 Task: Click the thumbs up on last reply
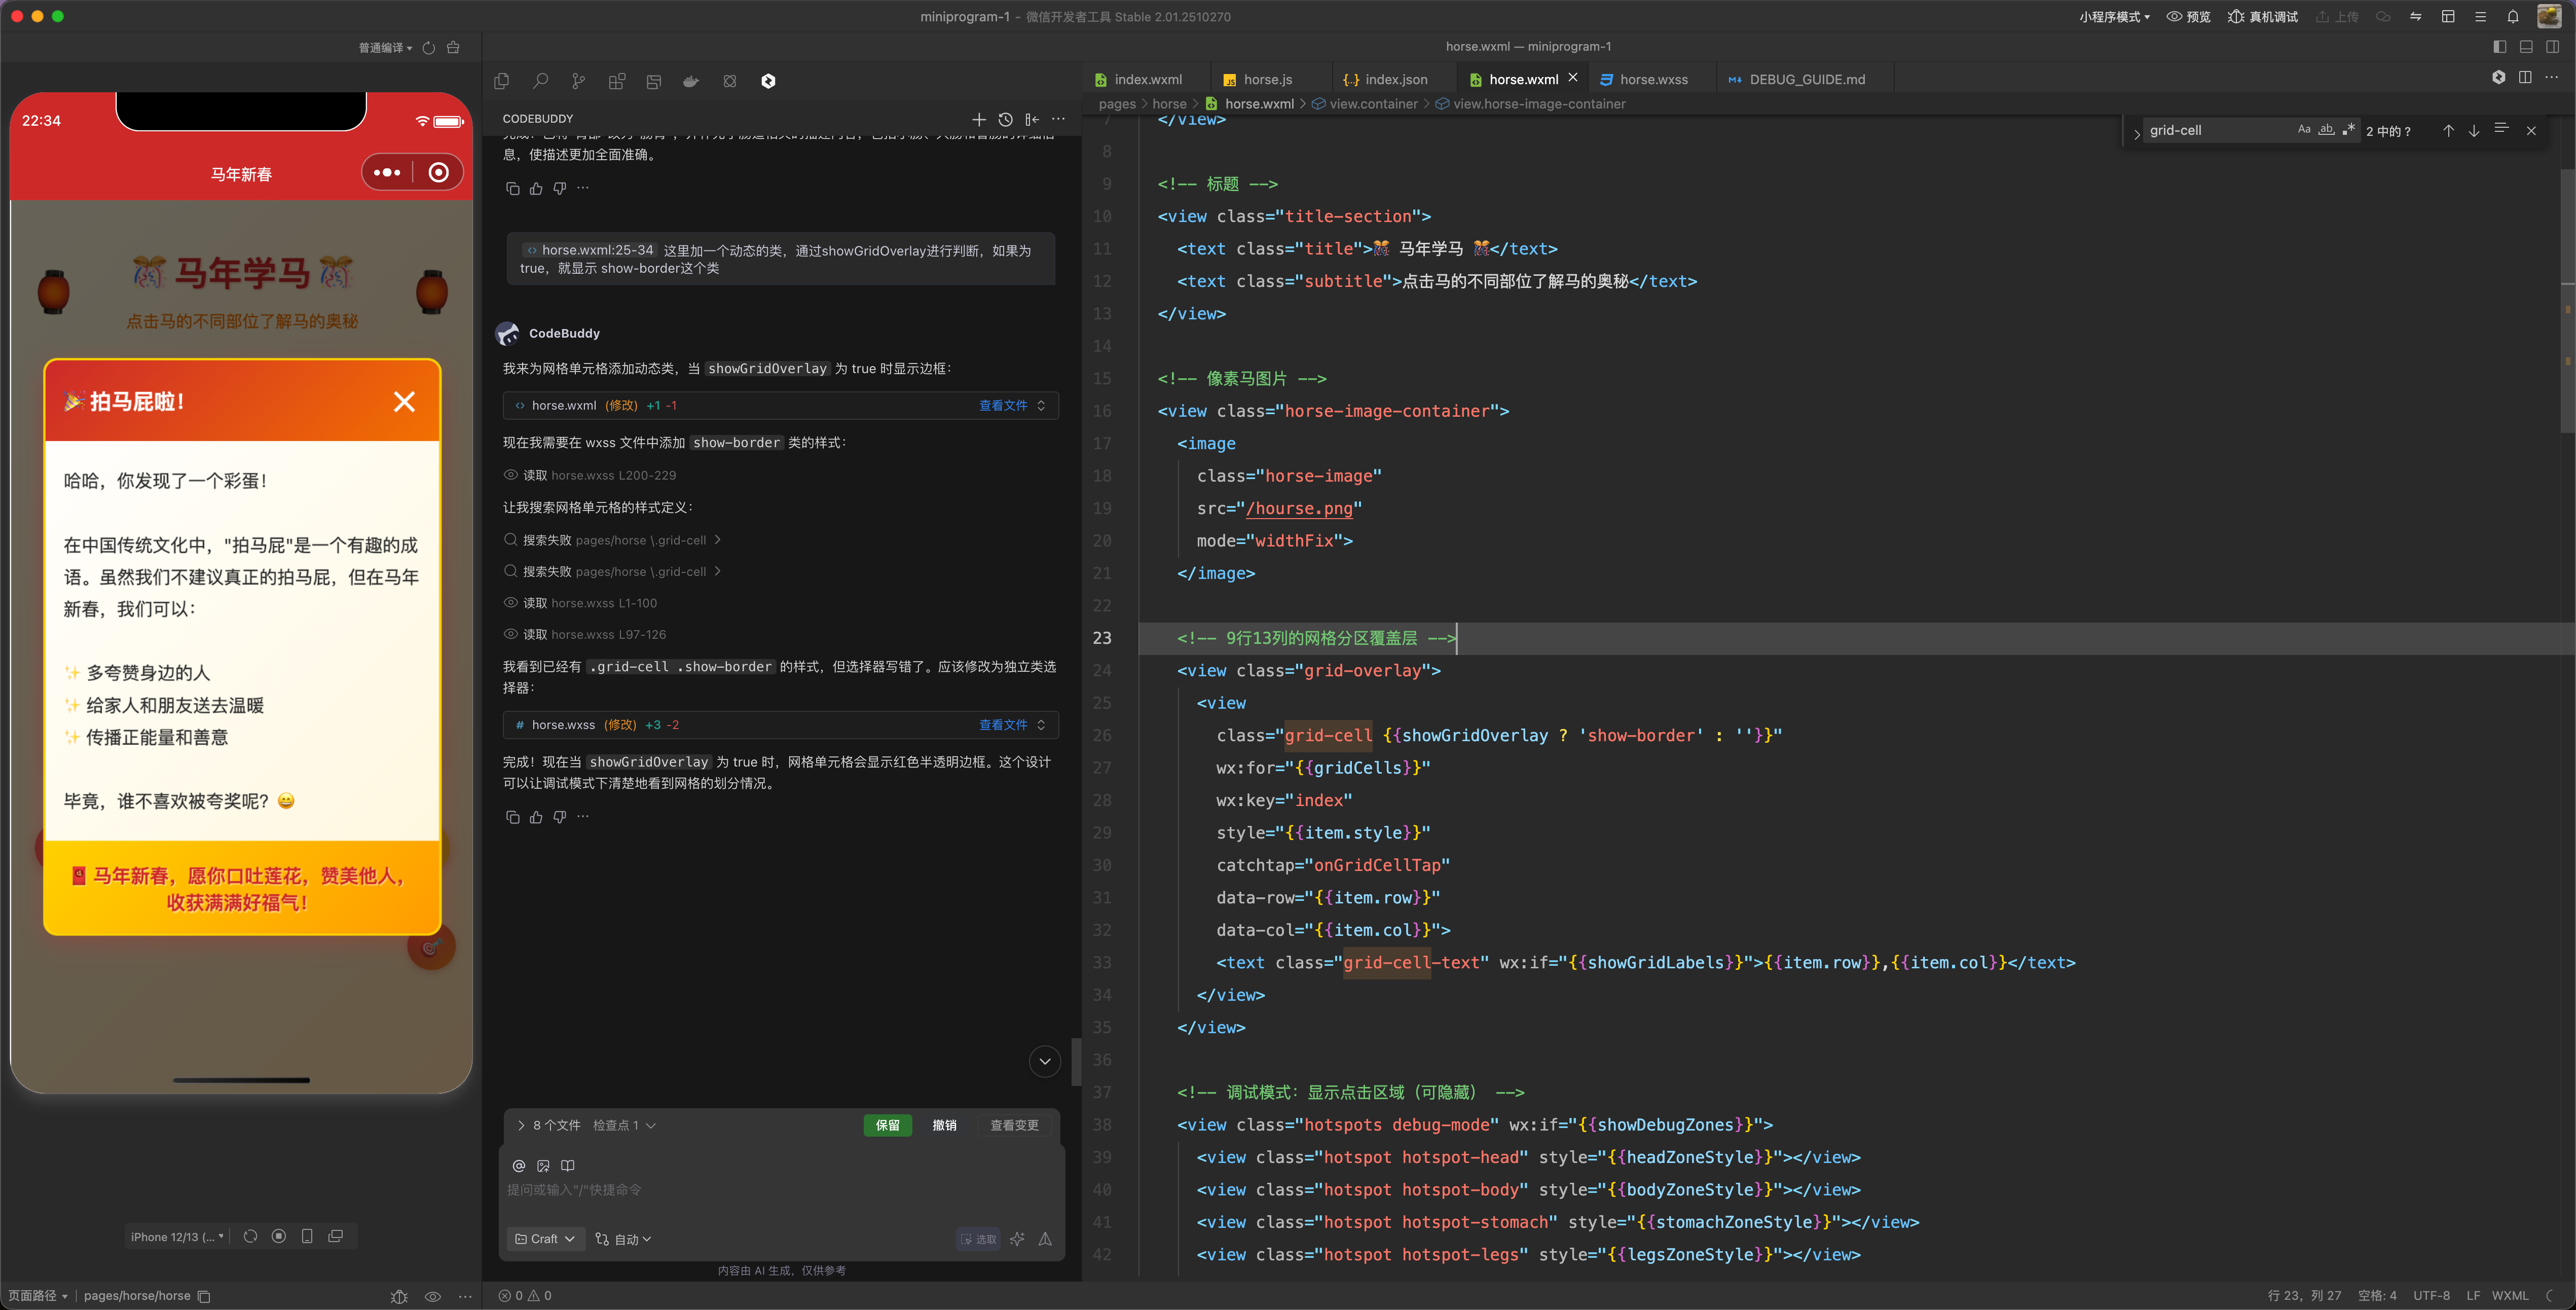point(536,817)
